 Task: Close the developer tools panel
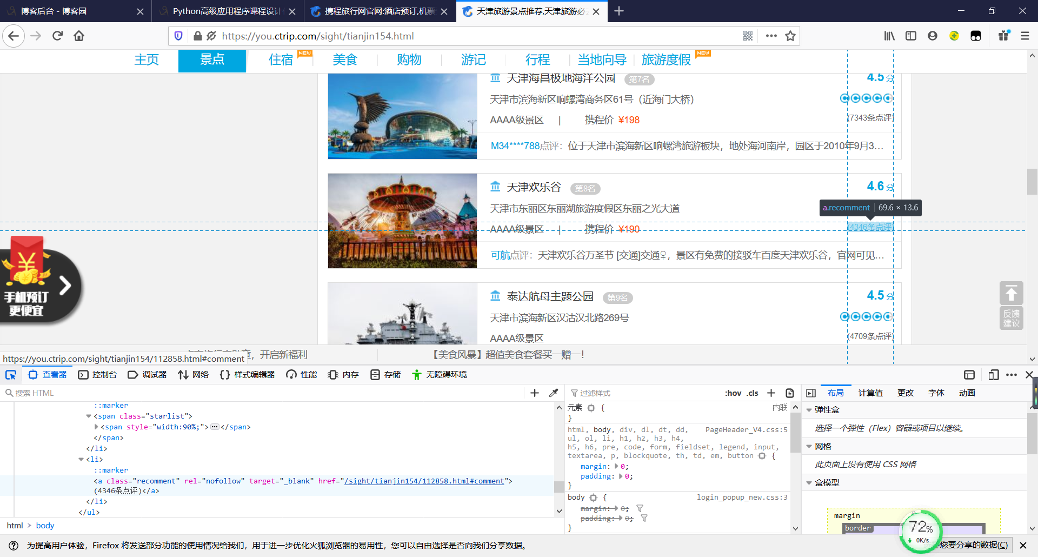tap(1029, 375)
